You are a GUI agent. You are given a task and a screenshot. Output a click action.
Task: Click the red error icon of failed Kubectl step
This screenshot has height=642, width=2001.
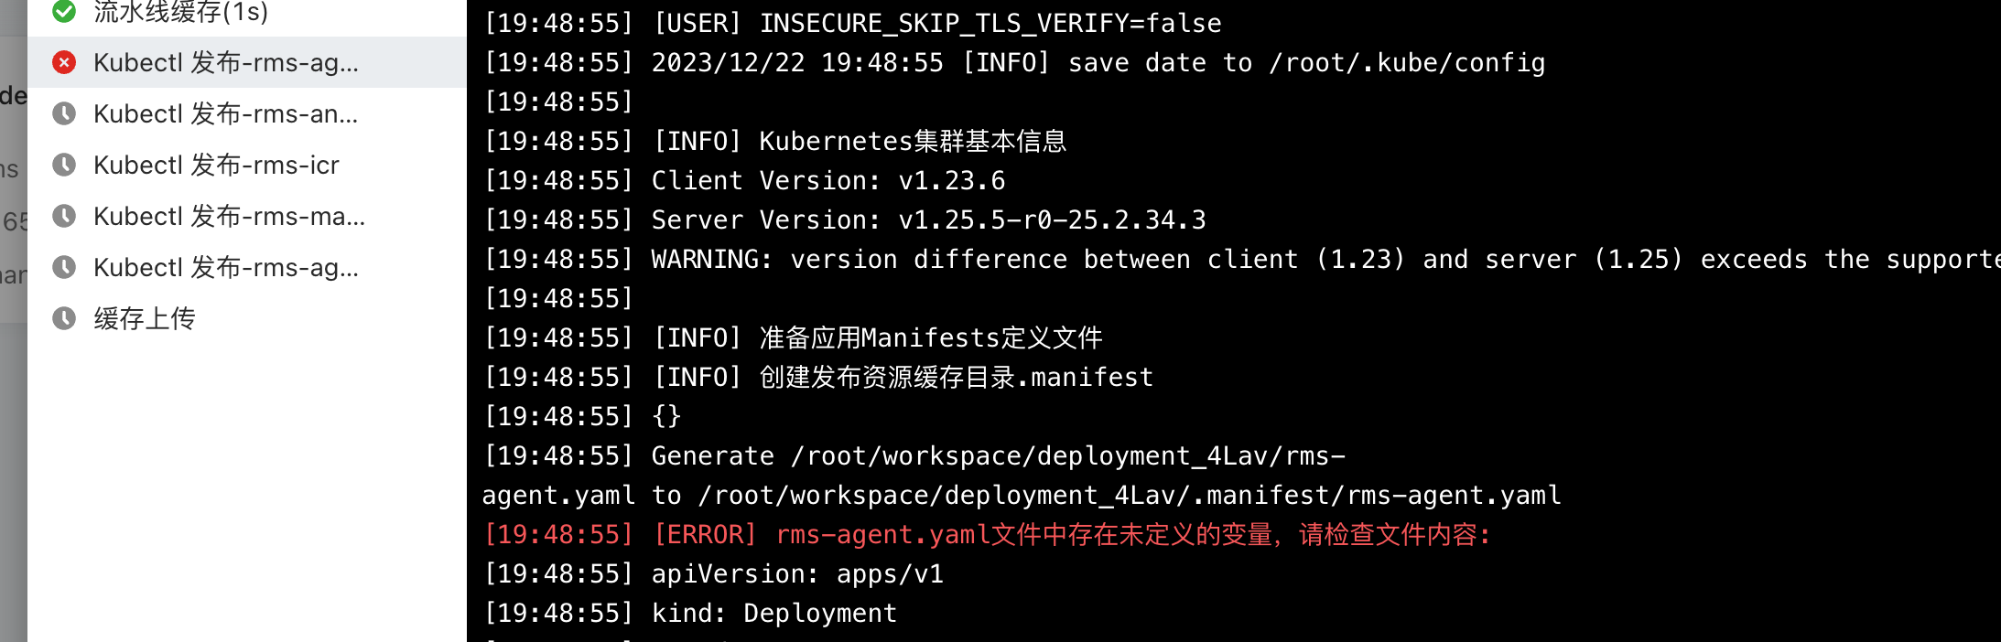64,62
